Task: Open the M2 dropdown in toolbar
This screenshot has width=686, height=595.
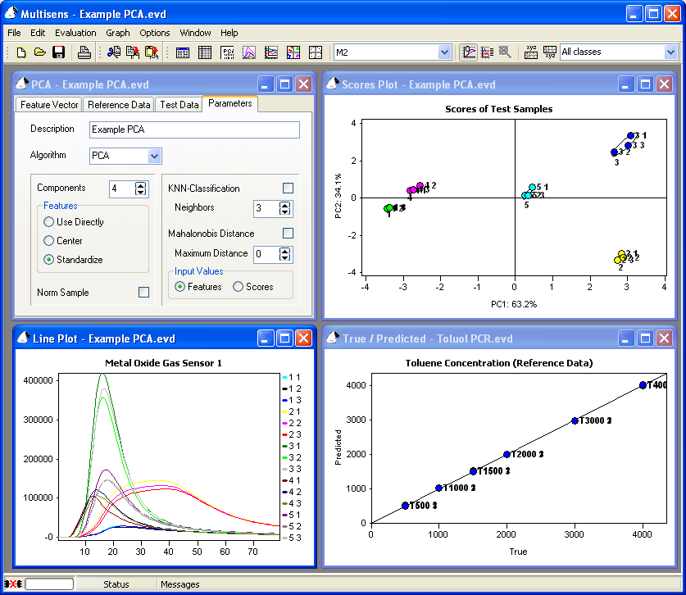Action: [444, 52]
